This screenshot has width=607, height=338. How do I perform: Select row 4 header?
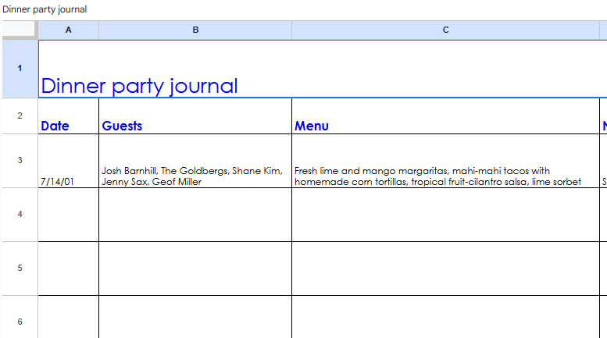click(19, 215)
